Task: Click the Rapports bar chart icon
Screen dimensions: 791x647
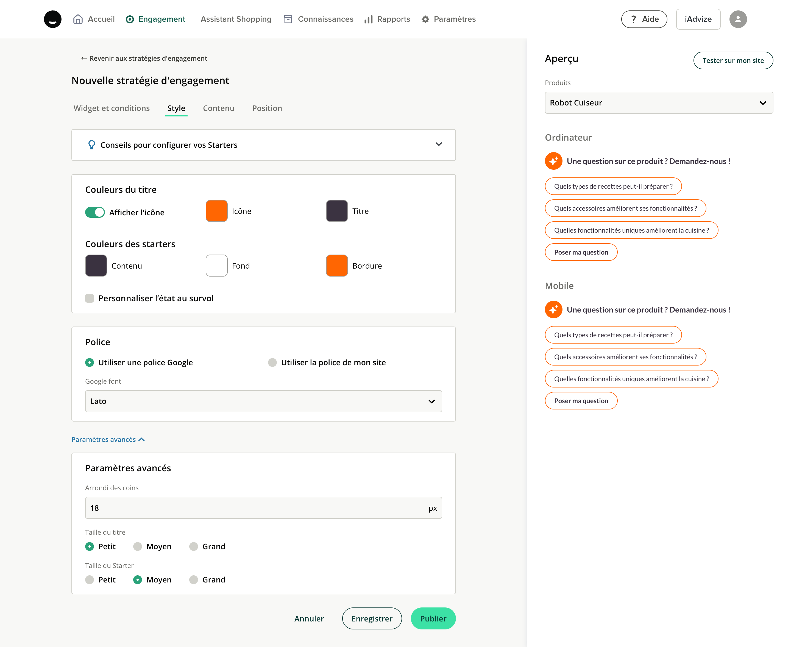Action: pos(368,19)
